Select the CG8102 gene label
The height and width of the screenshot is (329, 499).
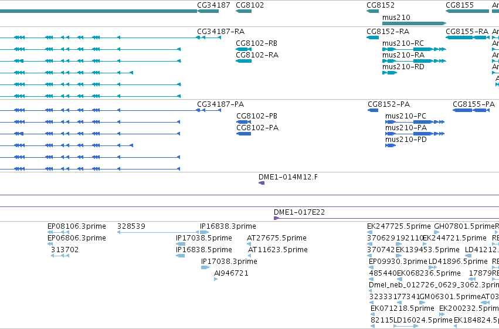(x=250, y=5)
